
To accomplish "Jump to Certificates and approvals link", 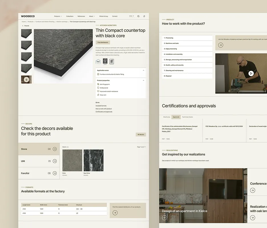I will 104,112.
